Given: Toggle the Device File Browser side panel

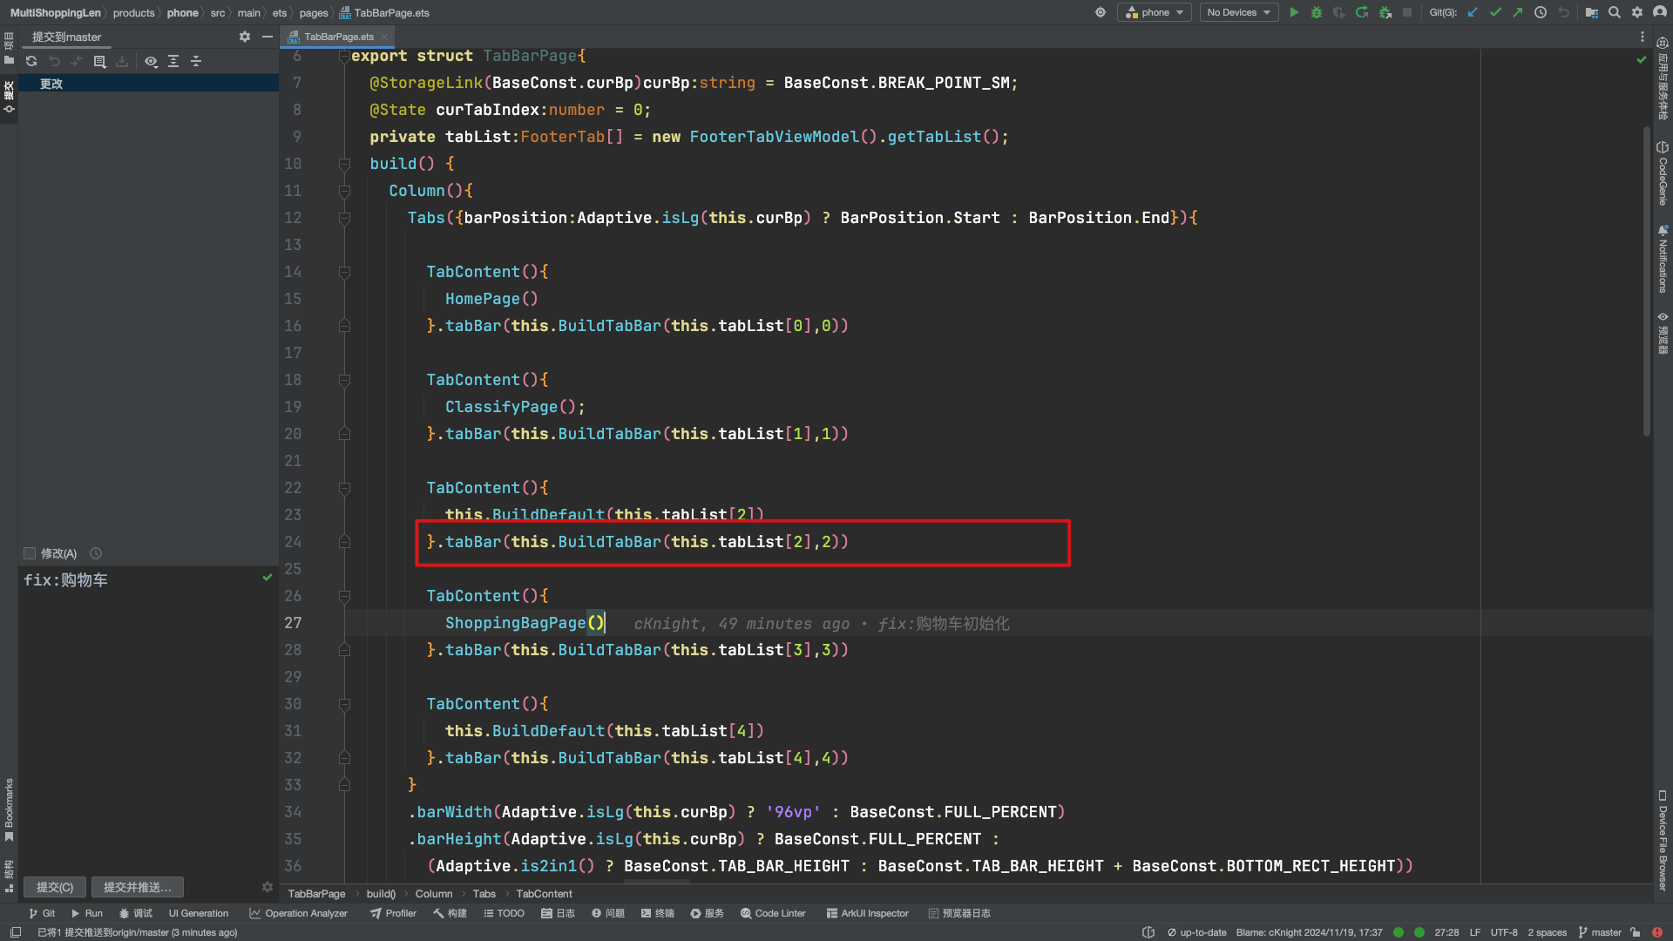Looking at the screenshot, I should tap(1663, 840).
